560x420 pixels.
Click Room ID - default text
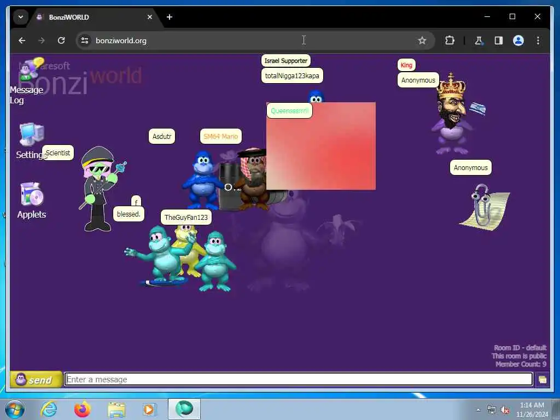[520, 347]
